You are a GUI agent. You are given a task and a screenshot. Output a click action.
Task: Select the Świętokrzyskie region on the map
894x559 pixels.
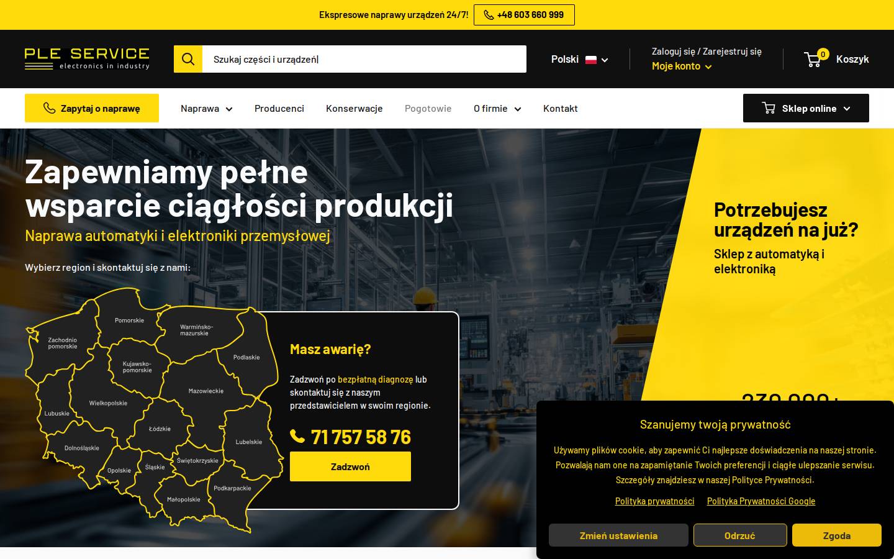pos(197,461)
